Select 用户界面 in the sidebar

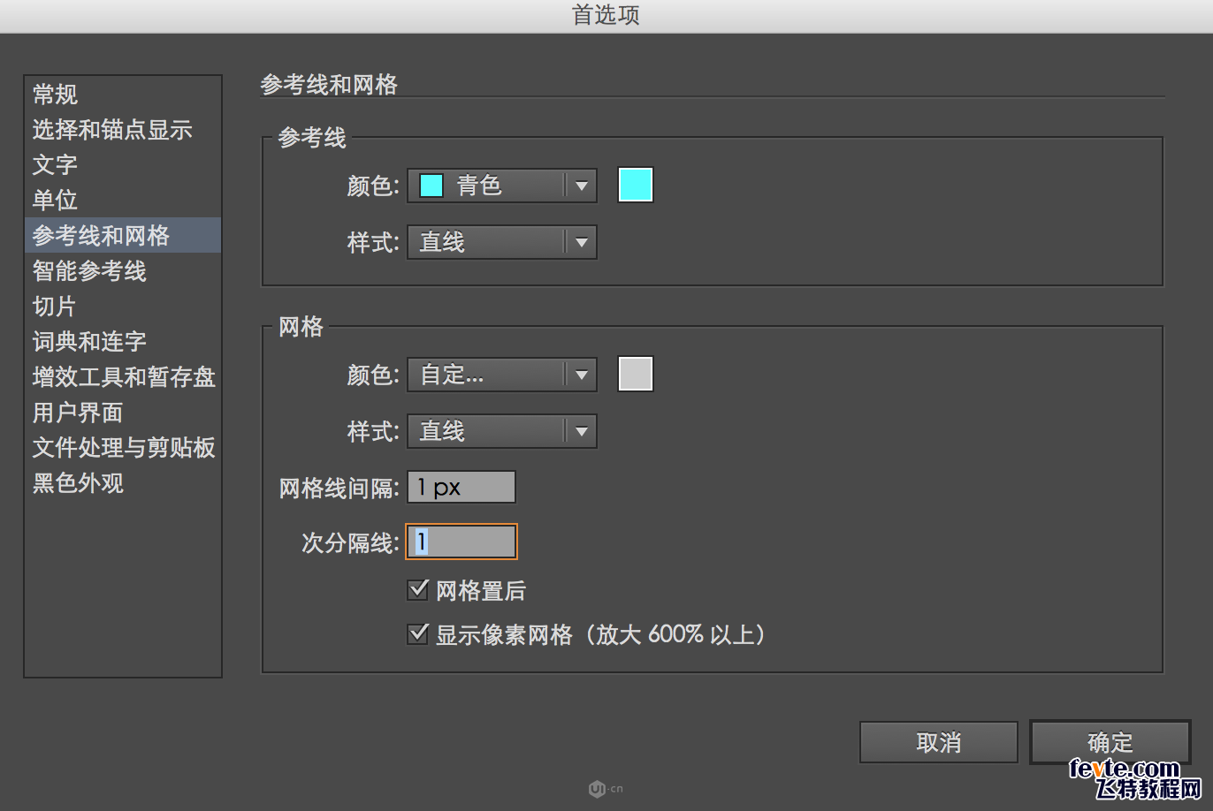coord(77,413)
